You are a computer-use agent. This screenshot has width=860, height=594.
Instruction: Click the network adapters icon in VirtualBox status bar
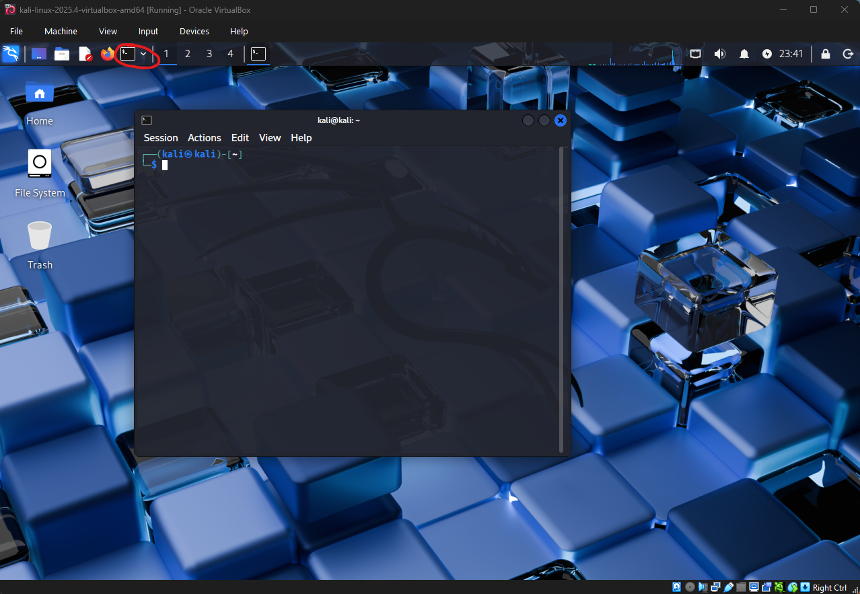715,587
